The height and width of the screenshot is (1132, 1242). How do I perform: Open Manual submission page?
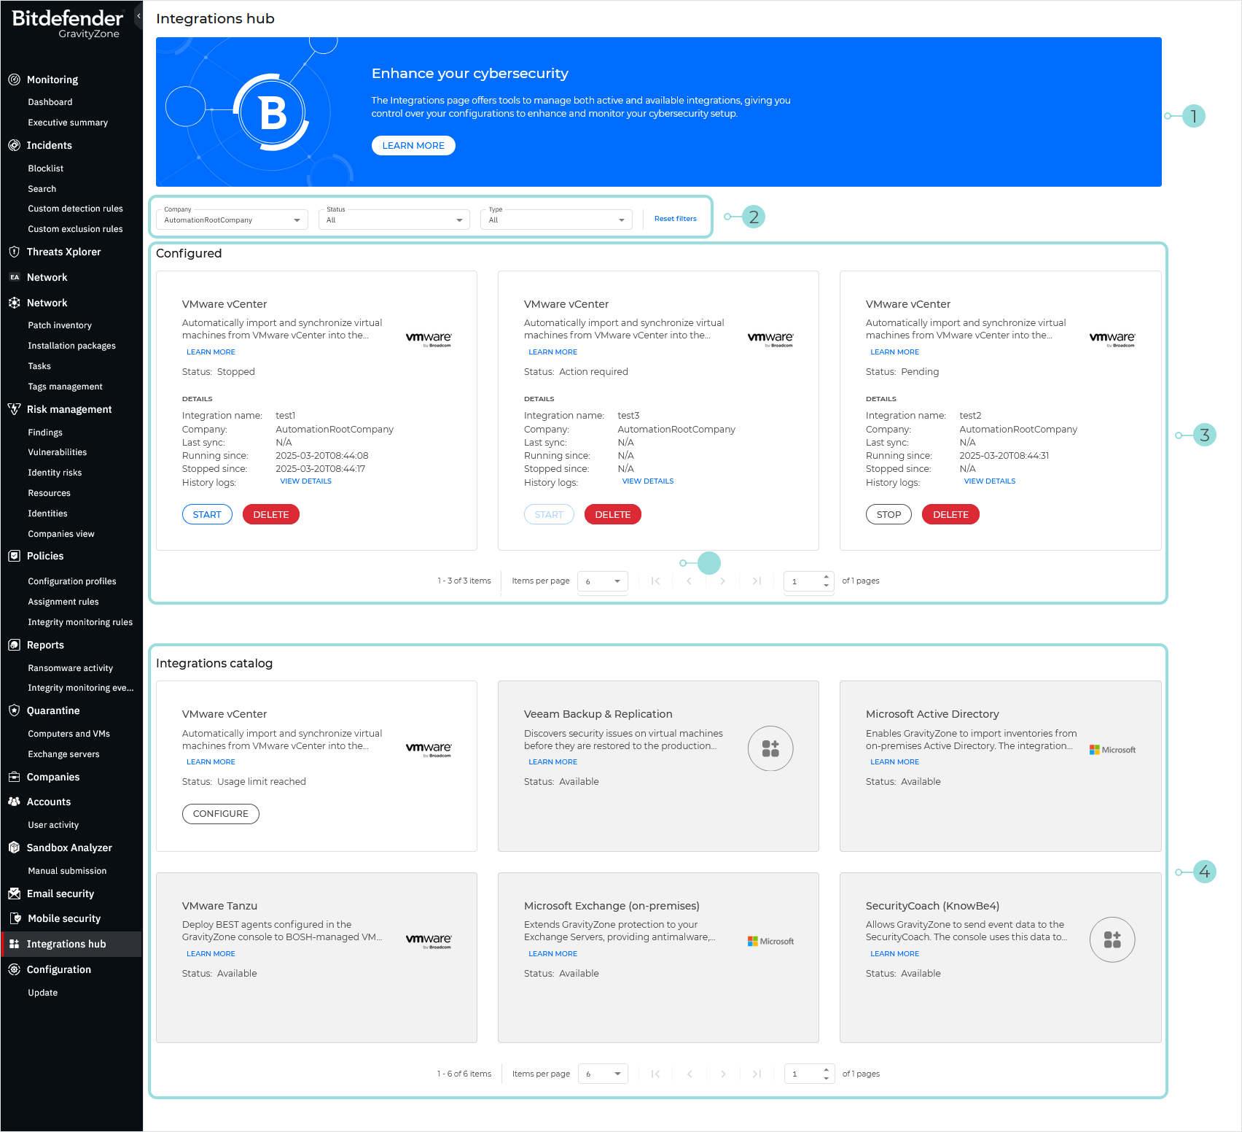pyautogui.click(x=67, y=871)
